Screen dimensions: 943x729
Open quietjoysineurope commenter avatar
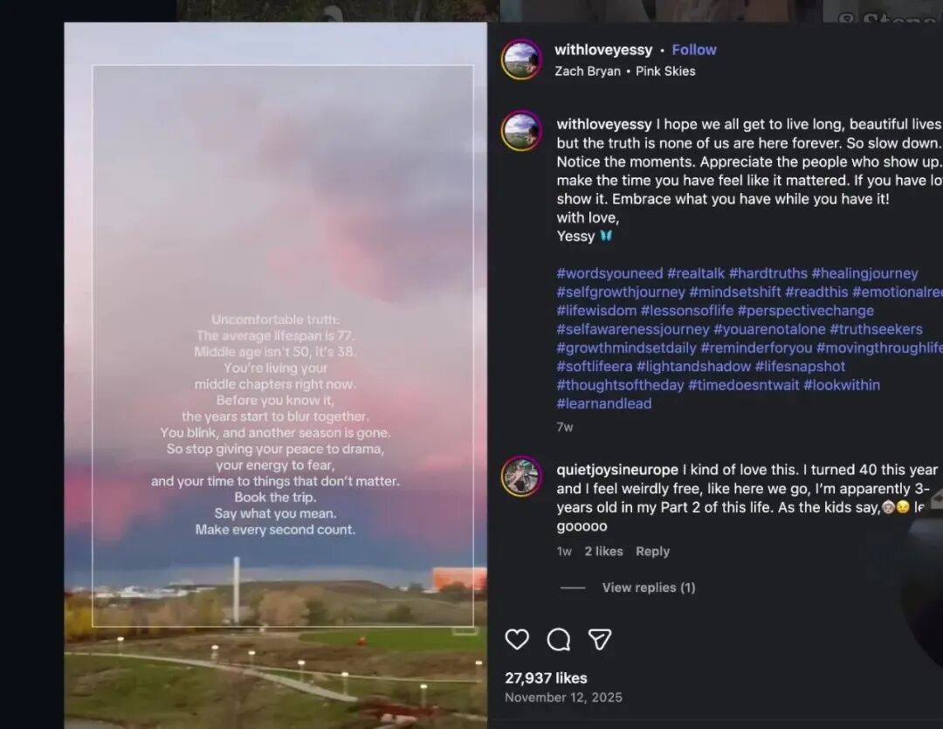pos(521,476)
